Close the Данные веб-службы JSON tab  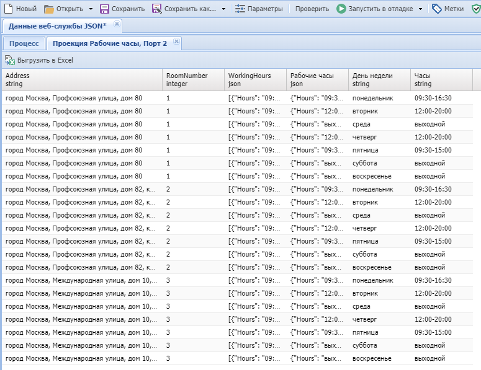pos(117,24)
